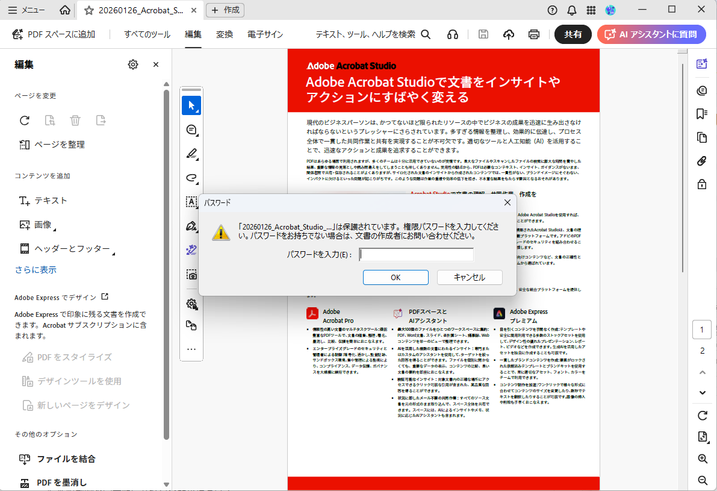
Task: Select the comment note tool
Action: tap(191, 130)
